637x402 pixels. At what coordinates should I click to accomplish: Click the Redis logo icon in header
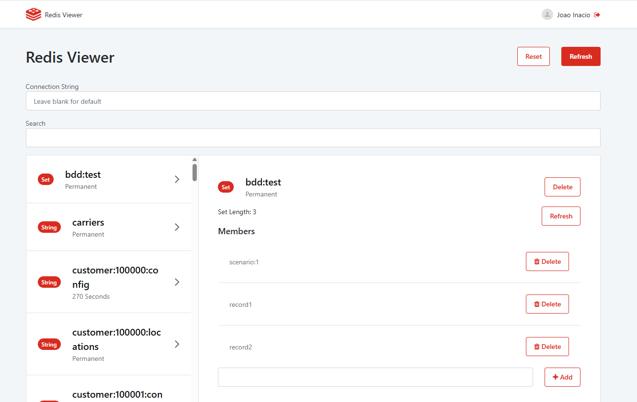click(34, 14)
